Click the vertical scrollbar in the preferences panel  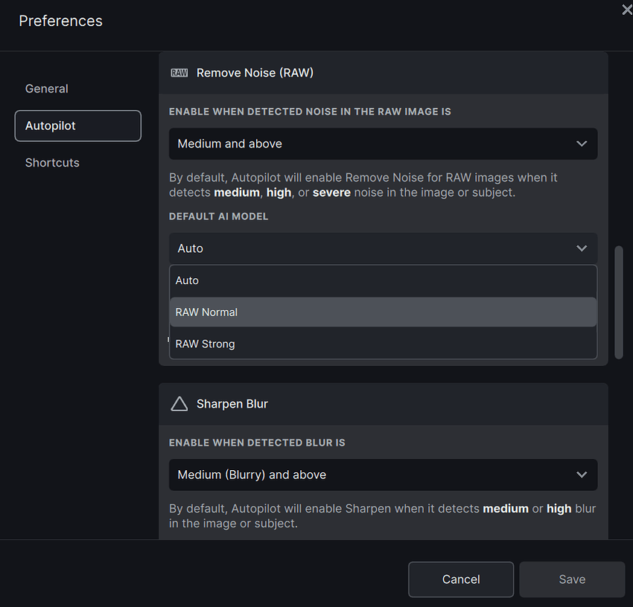[618, 301]
